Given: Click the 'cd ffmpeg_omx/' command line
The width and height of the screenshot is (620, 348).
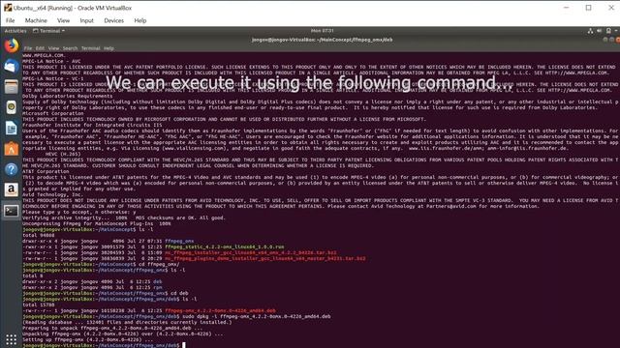Looking at the screenshot, I should (x=159, y=264).
